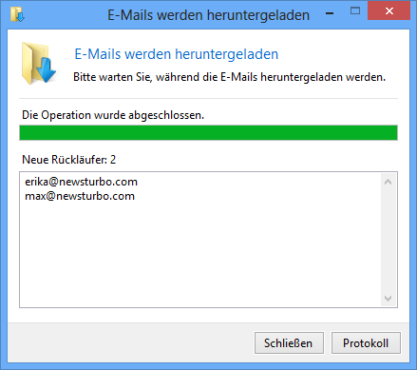Viewport: 417px width, 370px height.
Task: Click the gray footer area beside Schließen
Action: (x=130, y=342)
